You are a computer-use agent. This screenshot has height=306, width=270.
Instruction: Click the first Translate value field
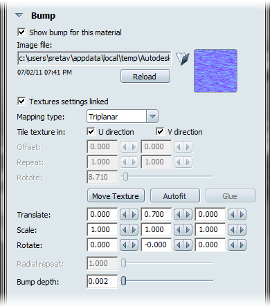click(102, 214)
